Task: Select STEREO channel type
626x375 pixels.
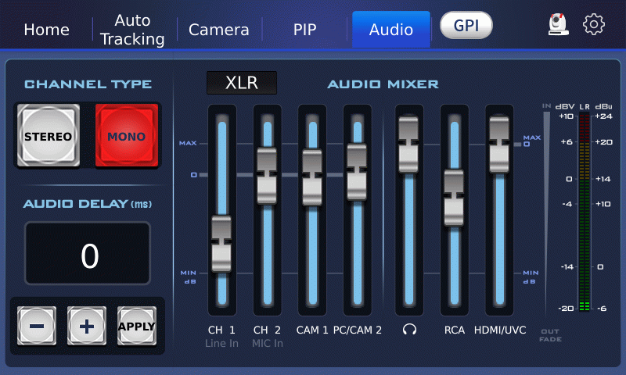Action: click(x=48, y=136)
